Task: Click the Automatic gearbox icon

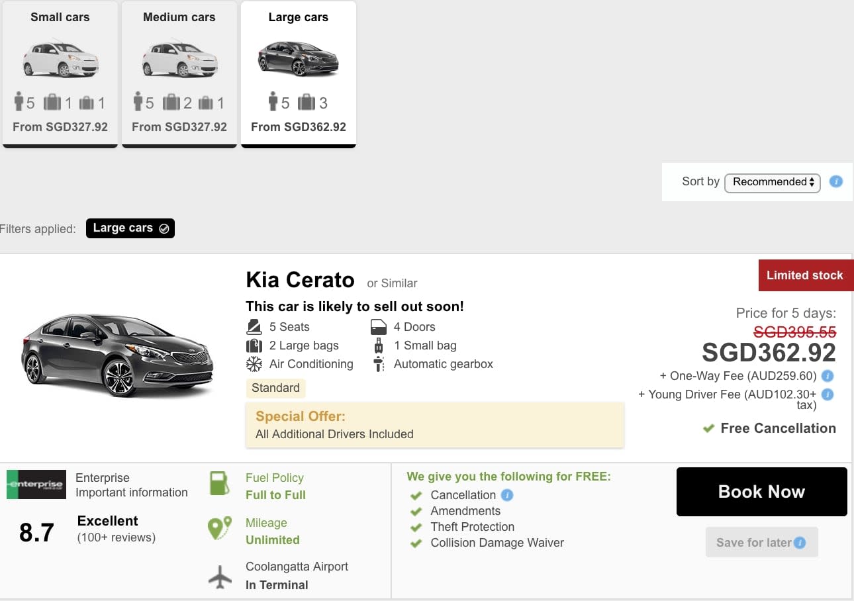Action: (379, 364)
